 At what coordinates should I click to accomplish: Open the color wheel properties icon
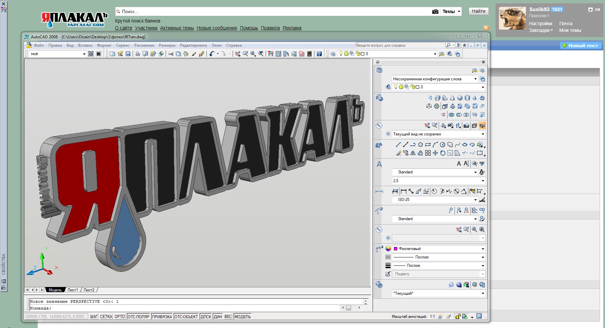pyautogui.click(x=388, y=249)
